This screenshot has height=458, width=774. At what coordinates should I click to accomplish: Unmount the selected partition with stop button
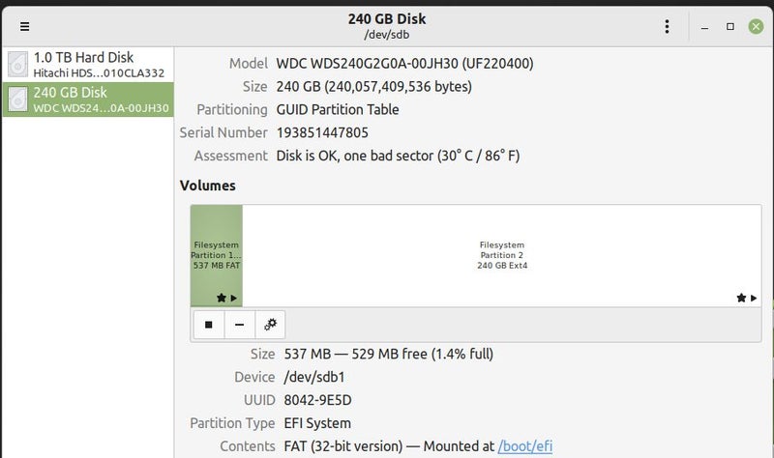coord(209,325)
